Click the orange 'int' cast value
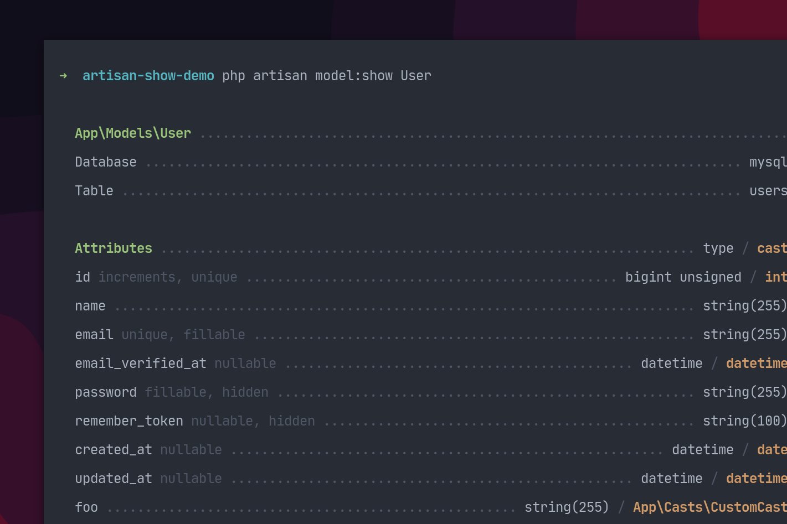Viewport: 787px width, 524px height. coord(776,277)
